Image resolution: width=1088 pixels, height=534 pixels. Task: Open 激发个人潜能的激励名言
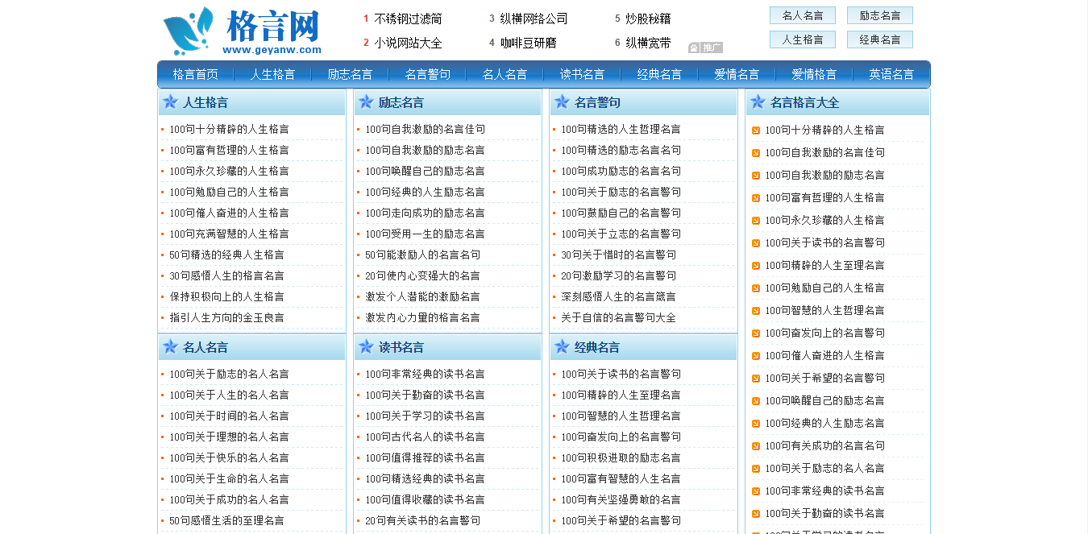click(422, 296)
